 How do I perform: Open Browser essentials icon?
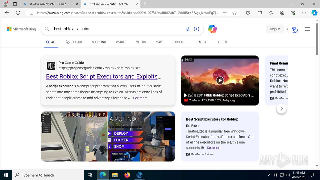(293, 13)
